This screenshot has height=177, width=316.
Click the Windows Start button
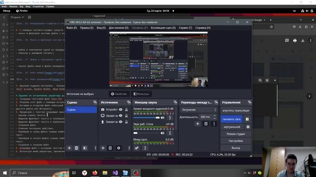click(x=5, y=173)
